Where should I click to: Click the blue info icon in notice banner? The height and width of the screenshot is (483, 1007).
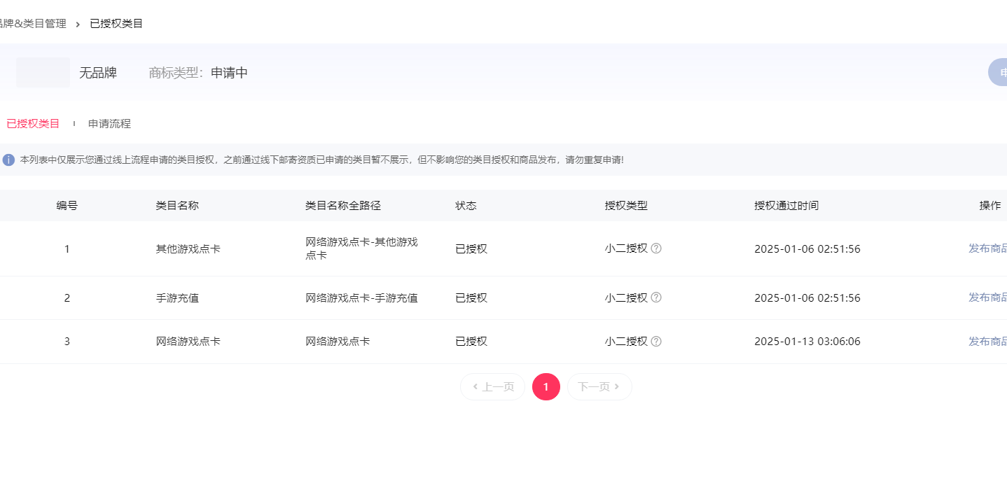coord(8,160)
